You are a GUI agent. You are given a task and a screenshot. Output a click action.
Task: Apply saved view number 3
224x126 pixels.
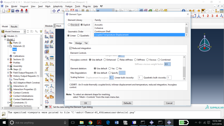212,16
